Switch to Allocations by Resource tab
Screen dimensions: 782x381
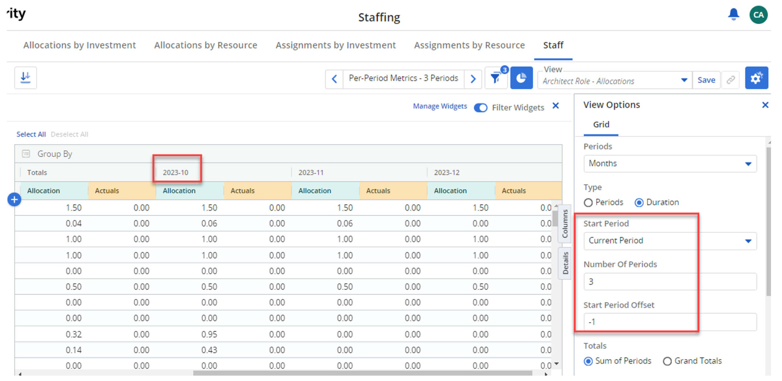coord(206,45)
